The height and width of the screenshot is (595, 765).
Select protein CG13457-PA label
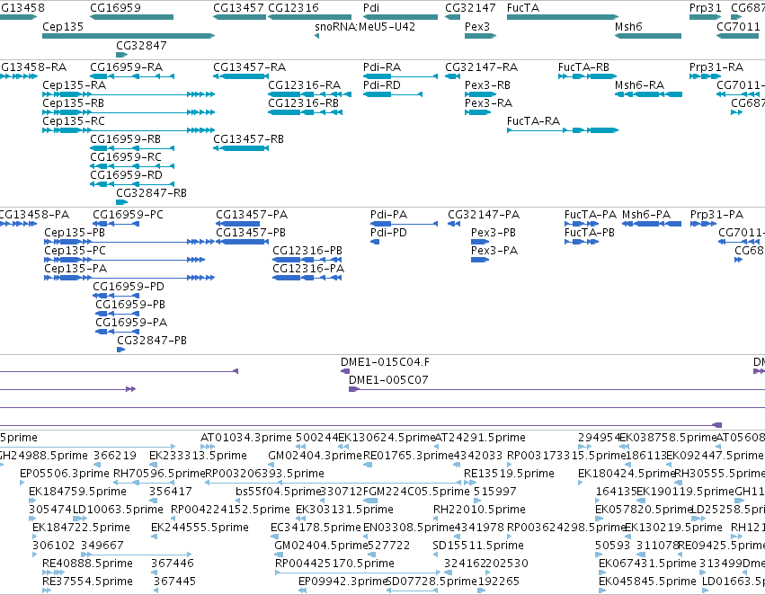pyautogui.click(x=252, y=215)
